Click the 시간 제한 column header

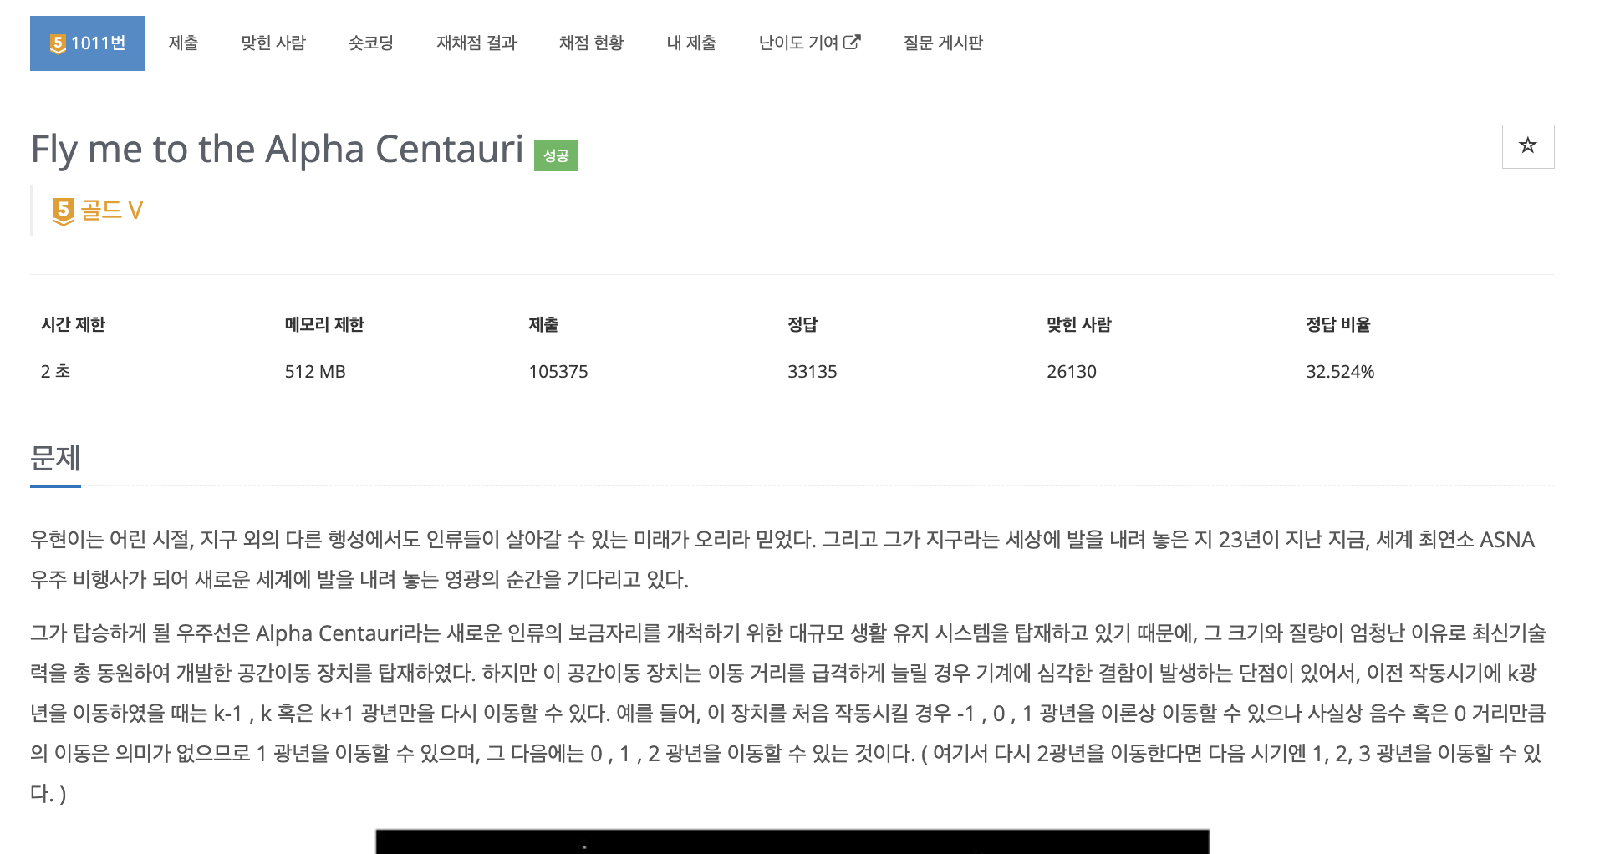[74, 324]
